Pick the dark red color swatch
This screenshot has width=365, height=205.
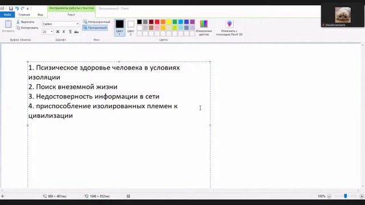(151, 22)
